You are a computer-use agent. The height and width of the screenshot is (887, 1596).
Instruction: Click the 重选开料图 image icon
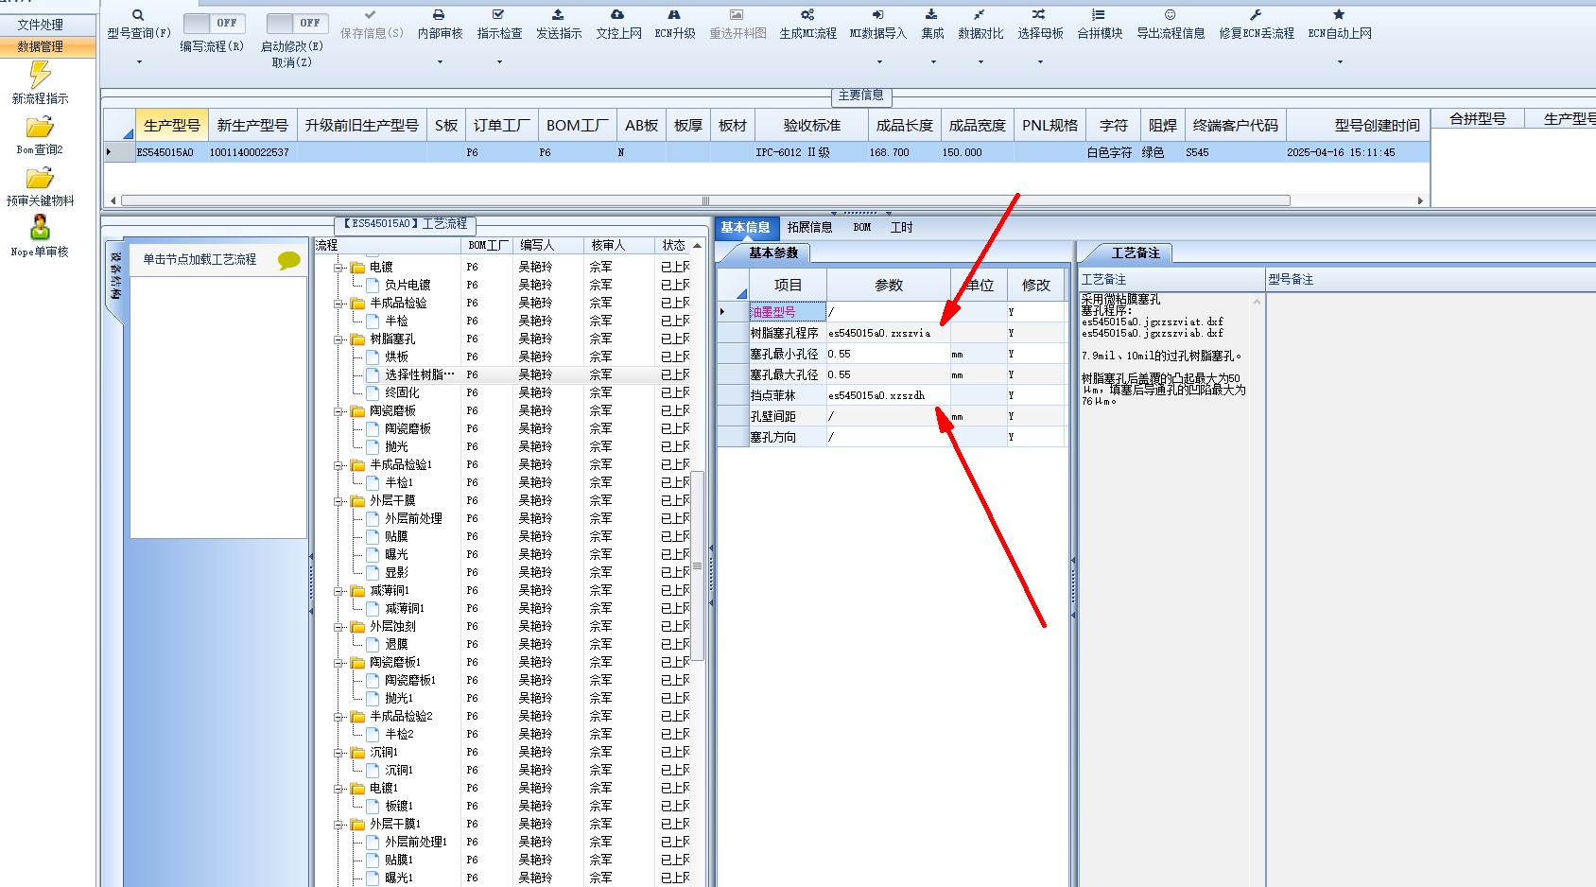click(x=737, y=15)
